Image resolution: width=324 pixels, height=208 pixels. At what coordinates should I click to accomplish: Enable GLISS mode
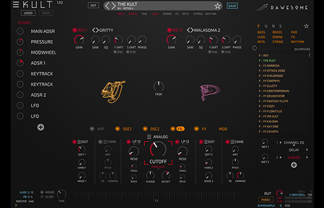click(x=42, y=197)
